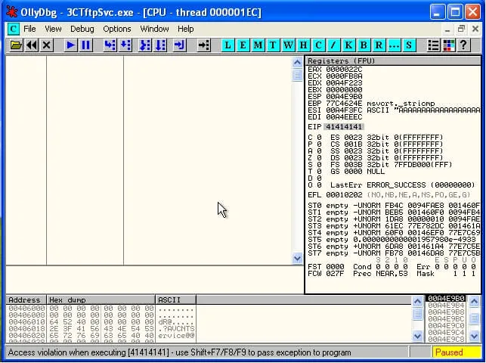This screenshot has height=363, width=486.
Task: Show Call stack using the K button
Action: click(x=348, y=45)
